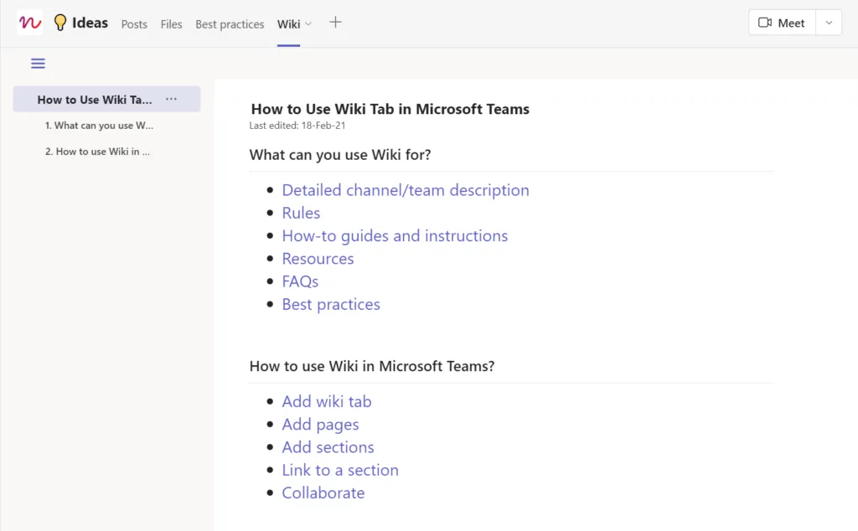Open Detailed channel/team description link
858x531 pixels.
point(406,190)
